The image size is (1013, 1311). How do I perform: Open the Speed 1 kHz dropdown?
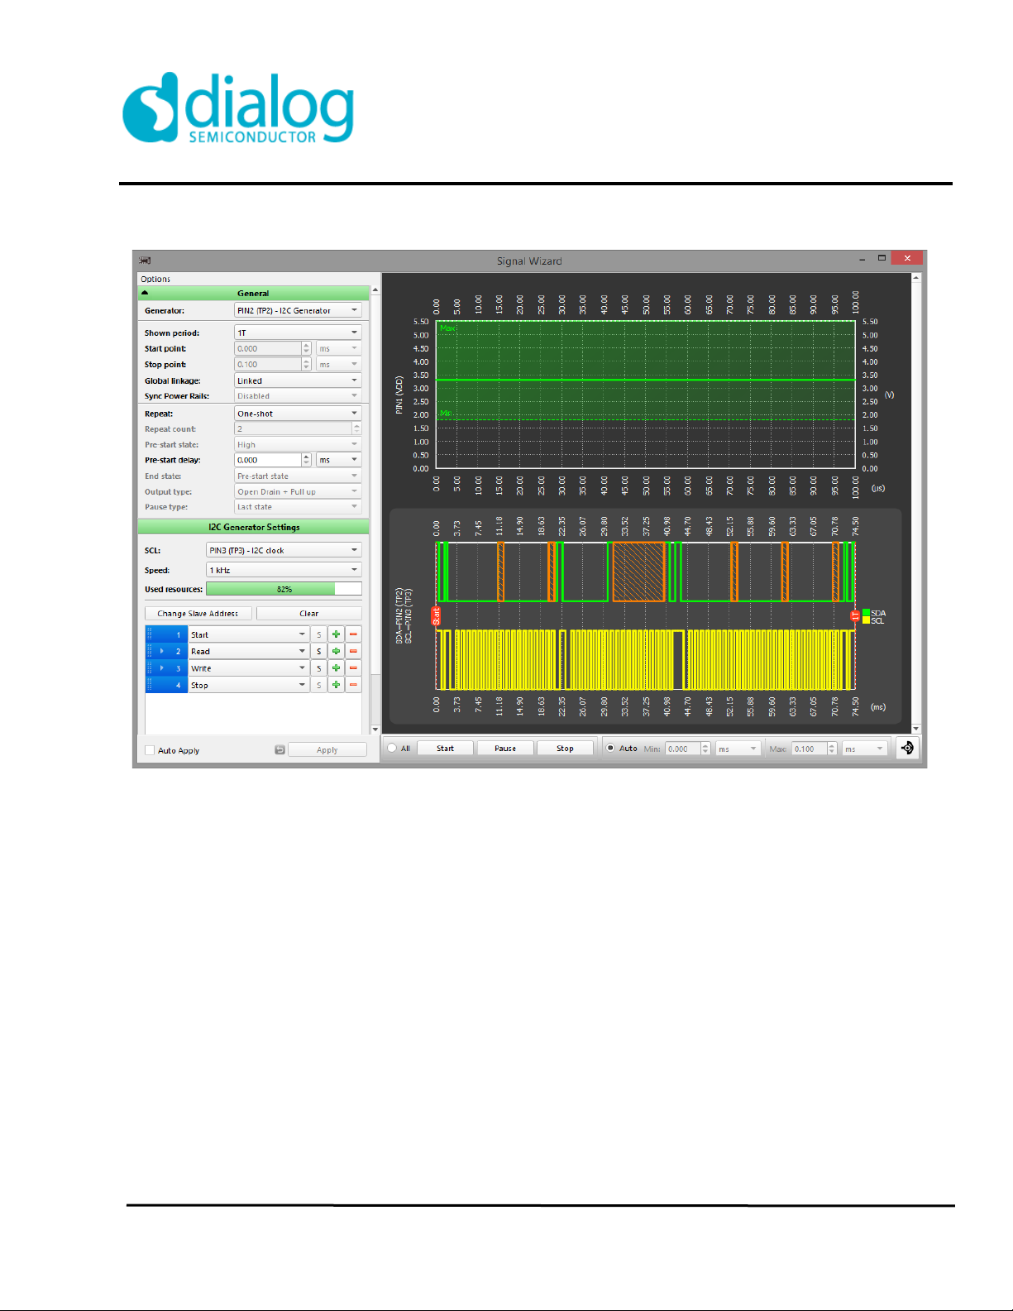(284, 570)
